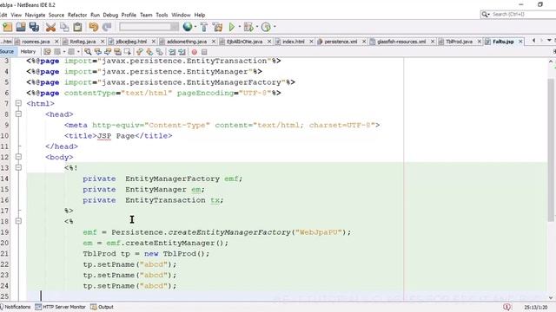Open the Debug Project dropdown arrow
Image resolution: width=556 pixels, height=312 pixels.
tap(256, 27)
